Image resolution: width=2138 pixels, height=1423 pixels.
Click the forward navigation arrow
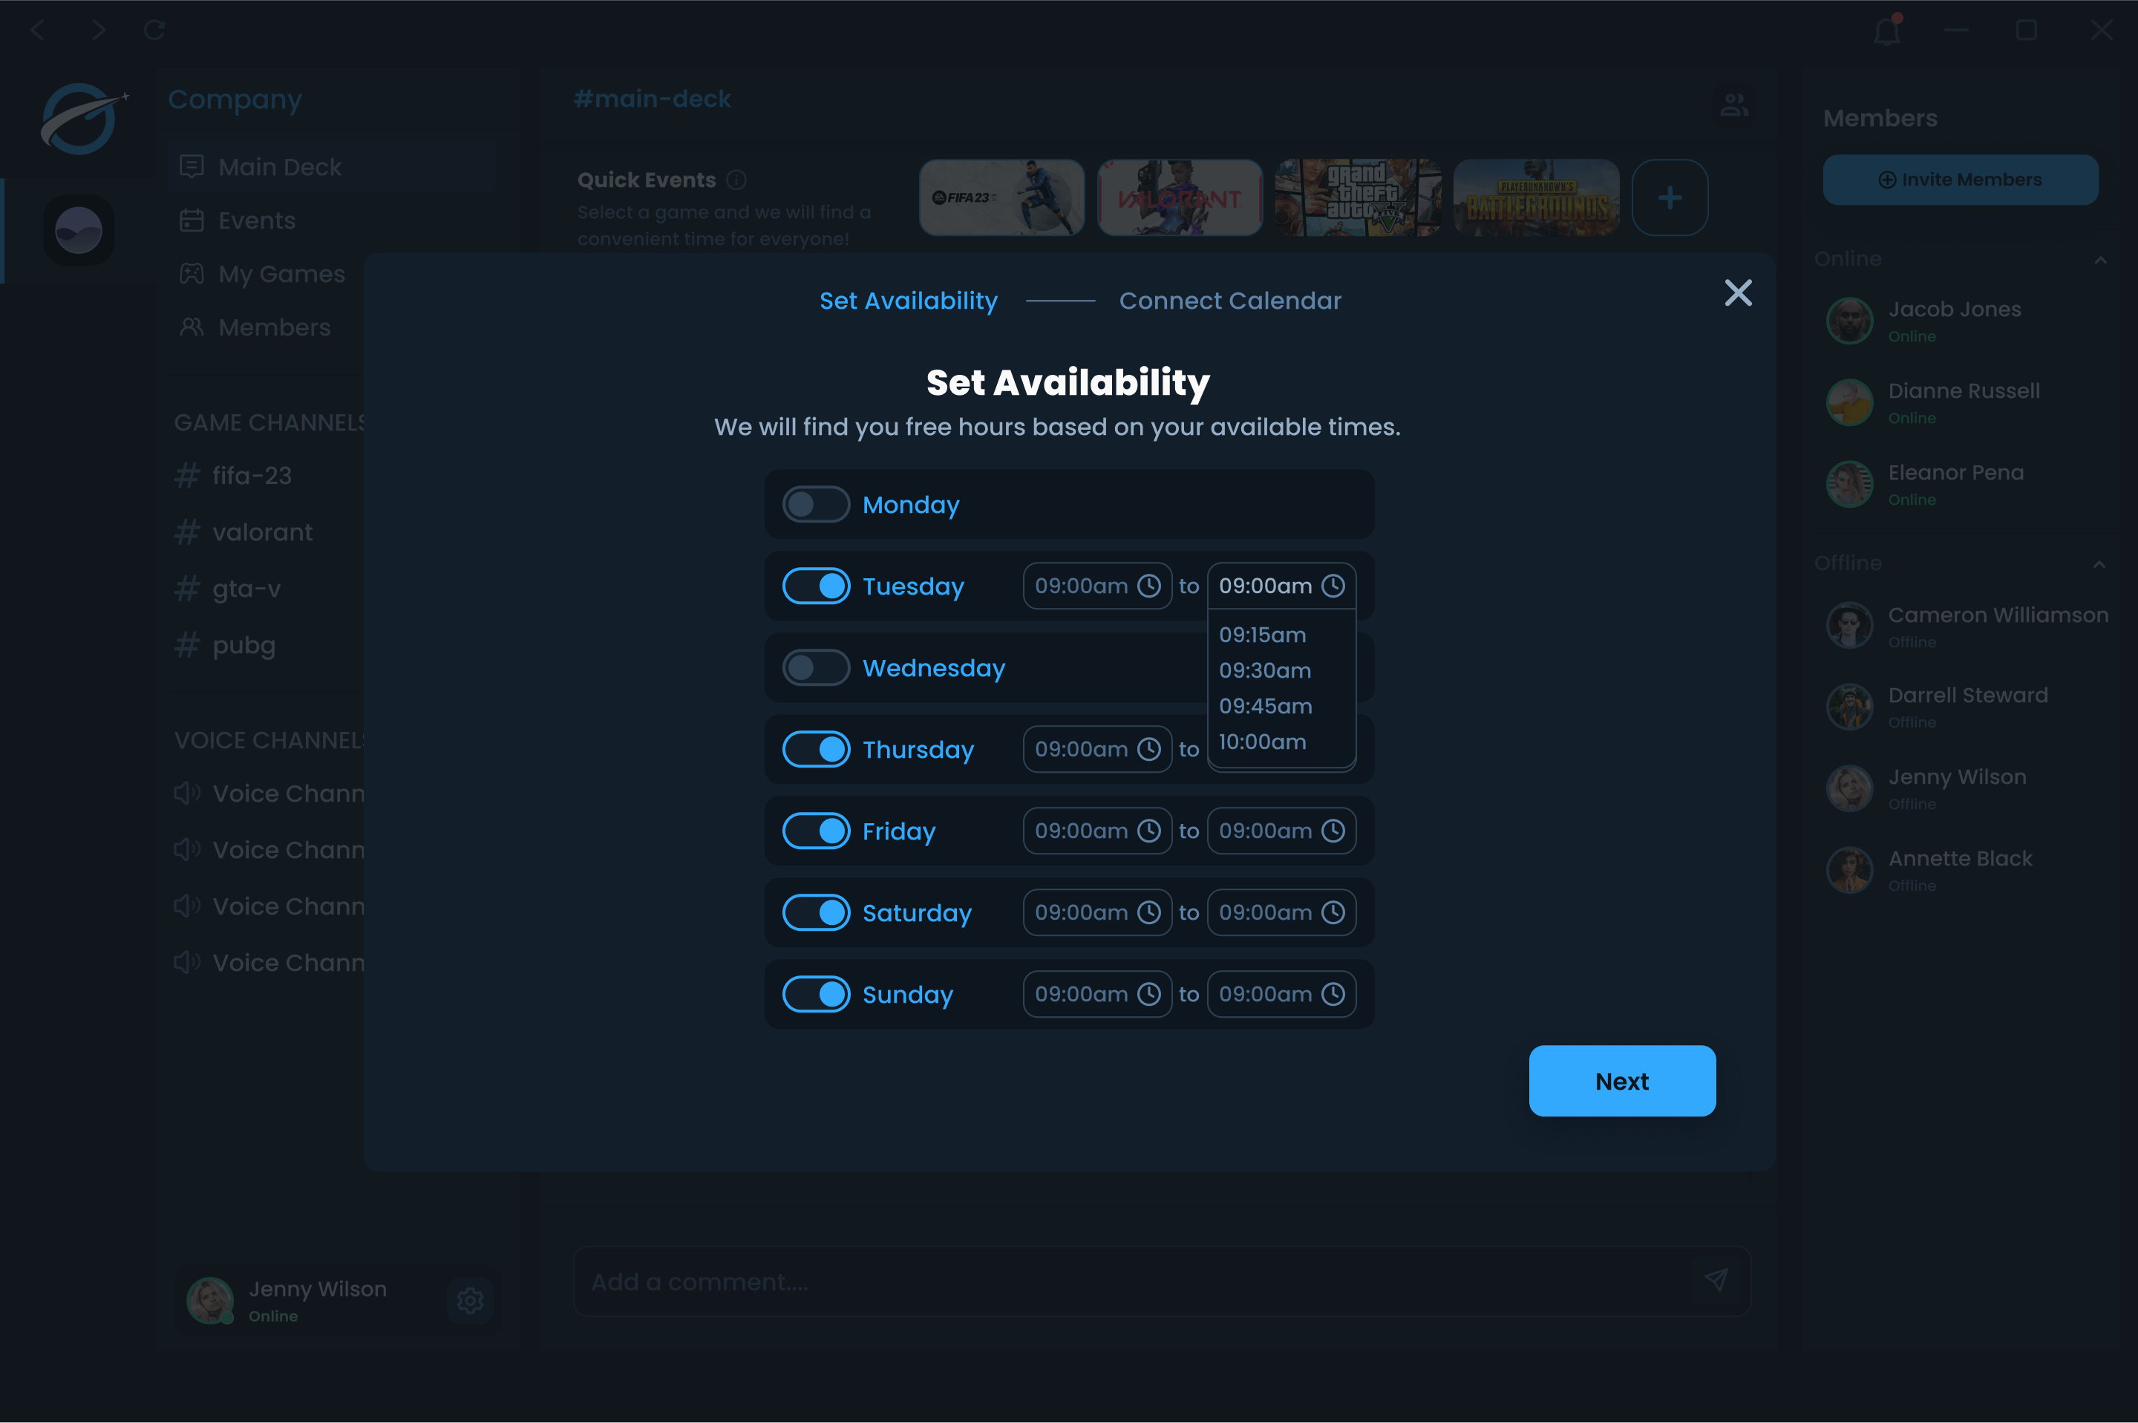click(x=98, y=30)
